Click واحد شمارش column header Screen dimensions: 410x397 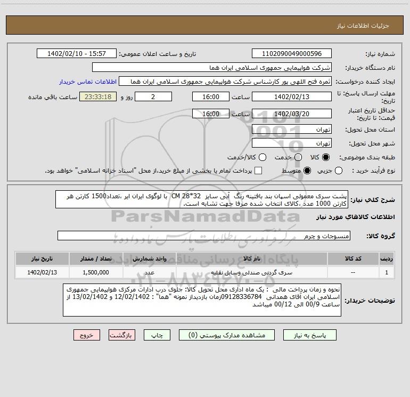pyautogui.click(x=149, y=258)
